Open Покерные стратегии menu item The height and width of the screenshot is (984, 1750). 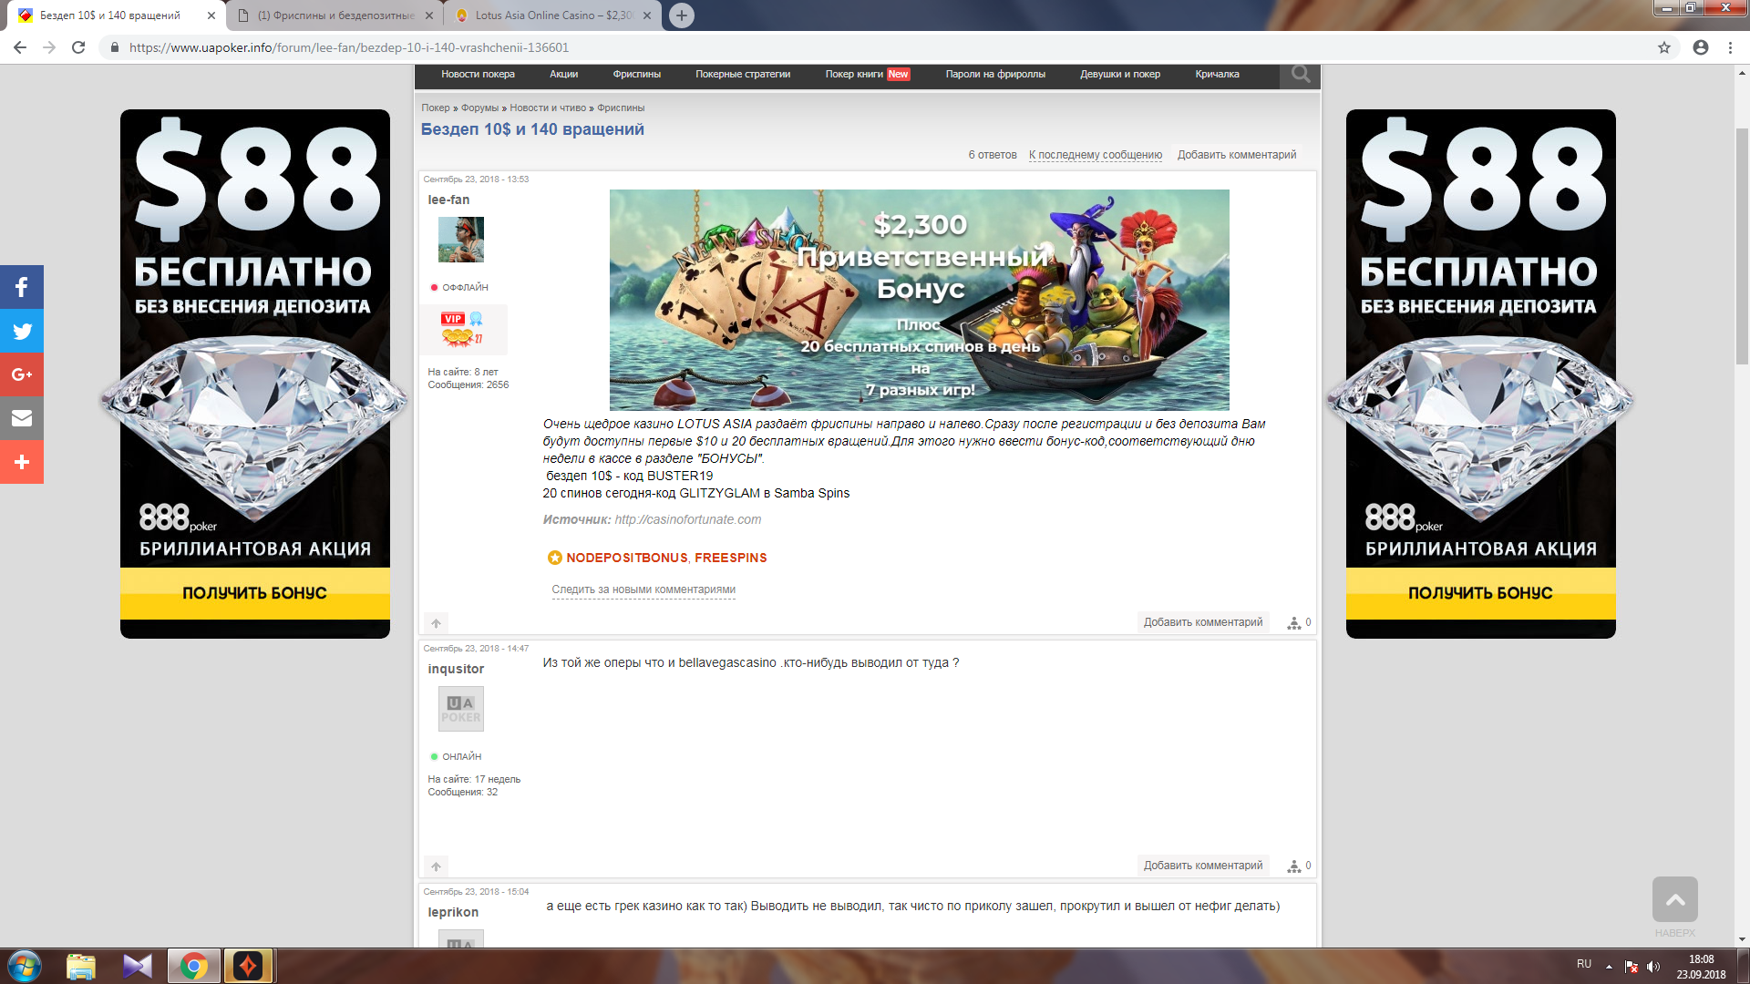coord(743,75)
